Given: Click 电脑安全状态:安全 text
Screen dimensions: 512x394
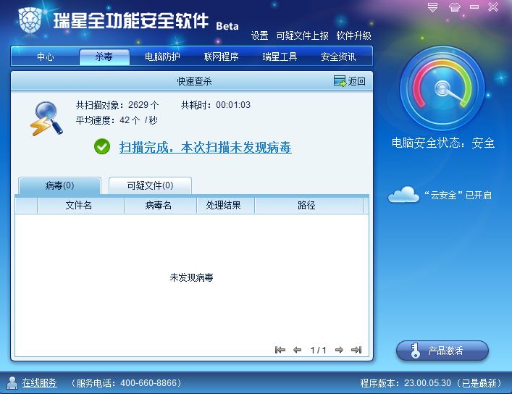Looking at the screenshot, I should 443,143.
